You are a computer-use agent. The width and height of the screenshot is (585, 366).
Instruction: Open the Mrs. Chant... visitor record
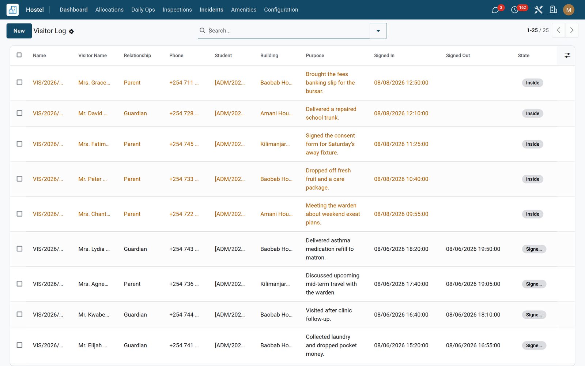(94, 214)
